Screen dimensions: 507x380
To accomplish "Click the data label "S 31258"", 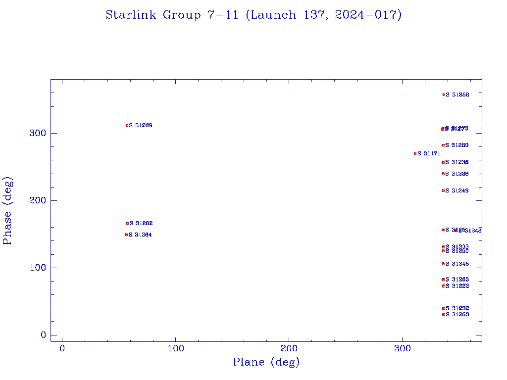I will coord(457,95).
